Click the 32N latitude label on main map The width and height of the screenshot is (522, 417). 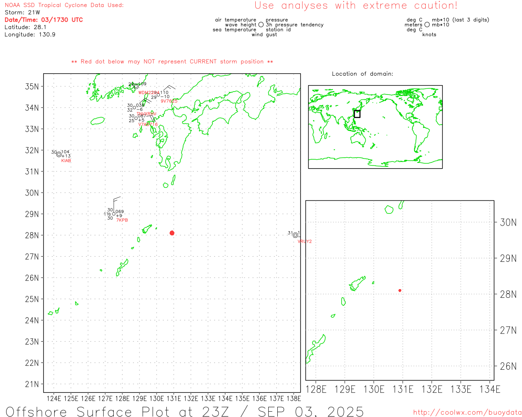pyautogui.click(x=32, y=150)
